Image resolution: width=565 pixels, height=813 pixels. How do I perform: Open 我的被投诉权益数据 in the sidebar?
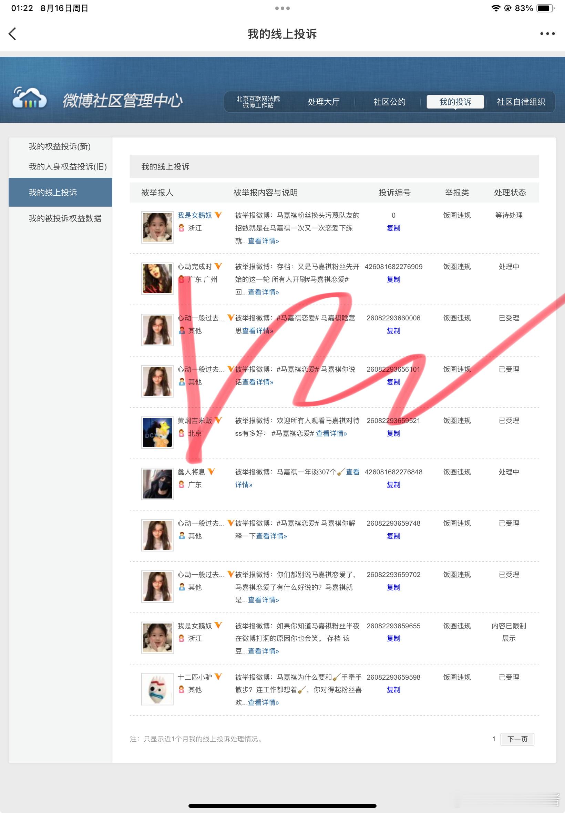click(x=65, y=218)
